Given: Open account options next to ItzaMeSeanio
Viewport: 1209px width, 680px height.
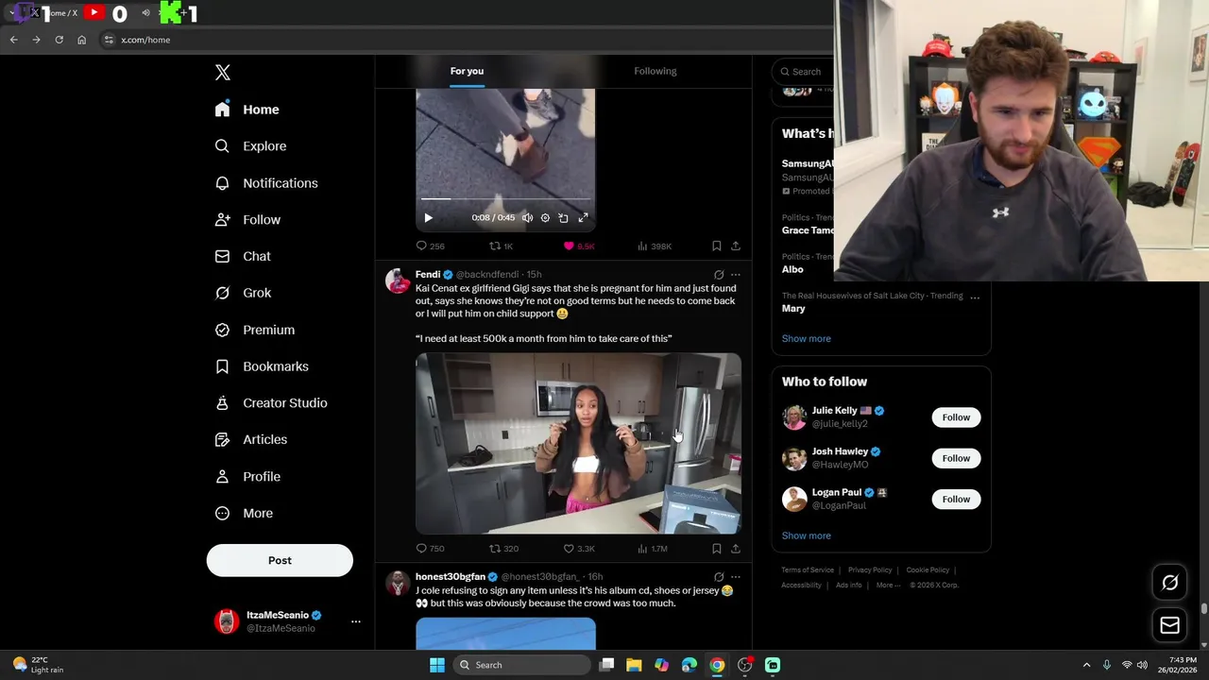Looking at the screenshot, I should tap(356, 621).
